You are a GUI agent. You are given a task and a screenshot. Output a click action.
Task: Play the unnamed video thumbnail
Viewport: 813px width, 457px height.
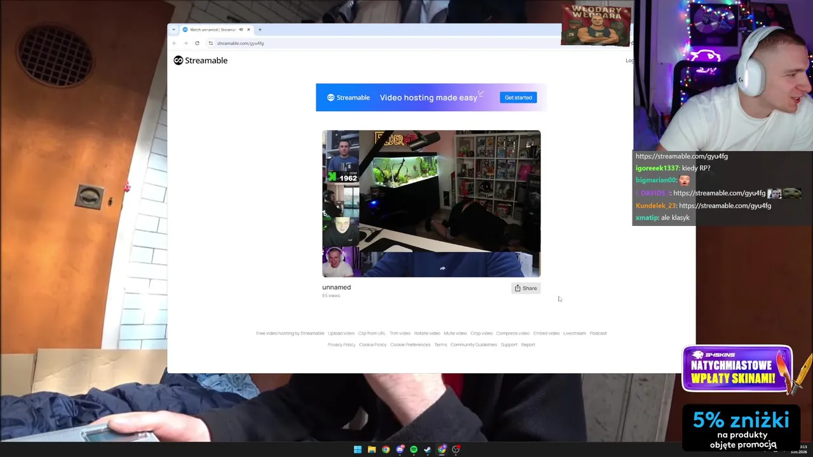click(x=431, y=204)
